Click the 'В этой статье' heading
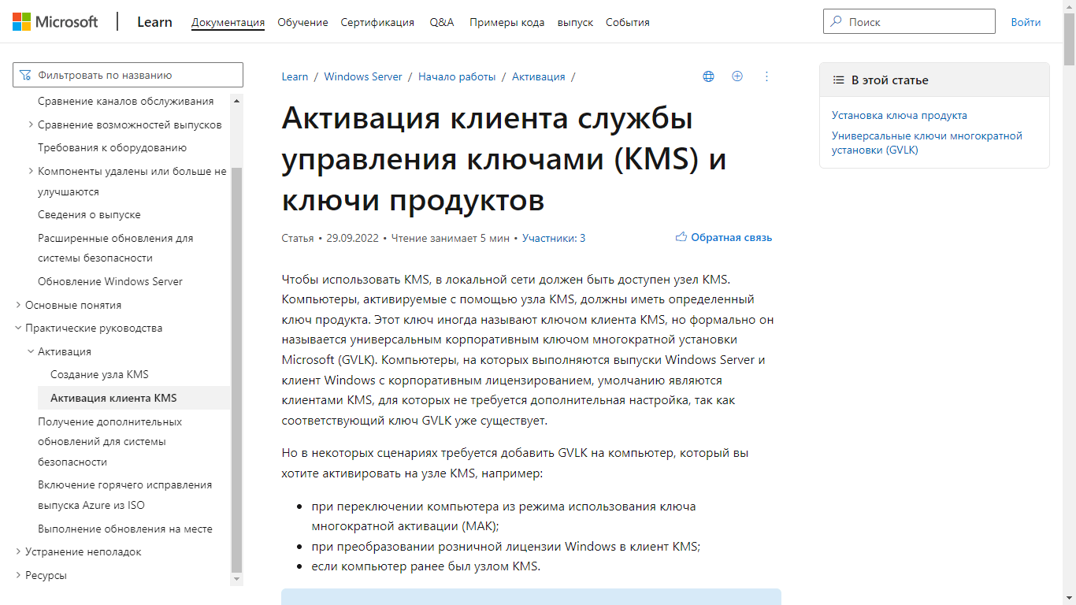 tap(890, 80)
